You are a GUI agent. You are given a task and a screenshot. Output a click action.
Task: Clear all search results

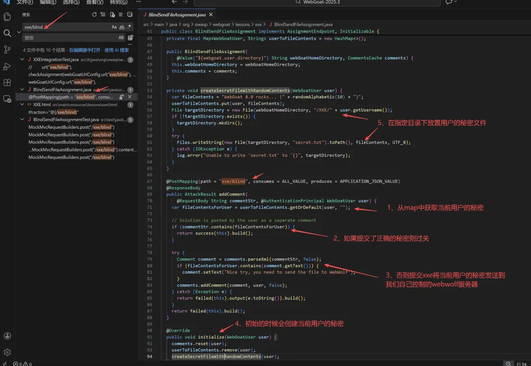tap(103, 15)
